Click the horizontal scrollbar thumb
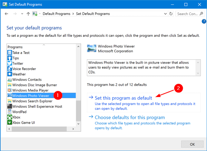Viewport: 207px width, 151px height. click(x=39, y=129)
